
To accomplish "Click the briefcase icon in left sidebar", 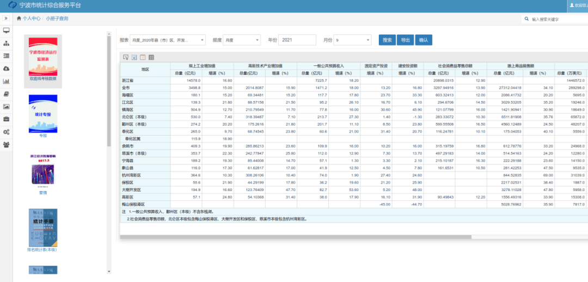I will pyautogui.click(x=7, y=119).
